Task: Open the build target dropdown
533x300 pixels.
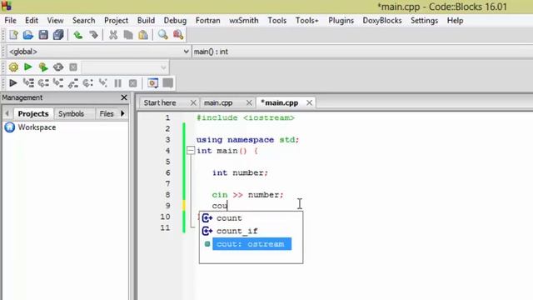Action: coord(125,67)
